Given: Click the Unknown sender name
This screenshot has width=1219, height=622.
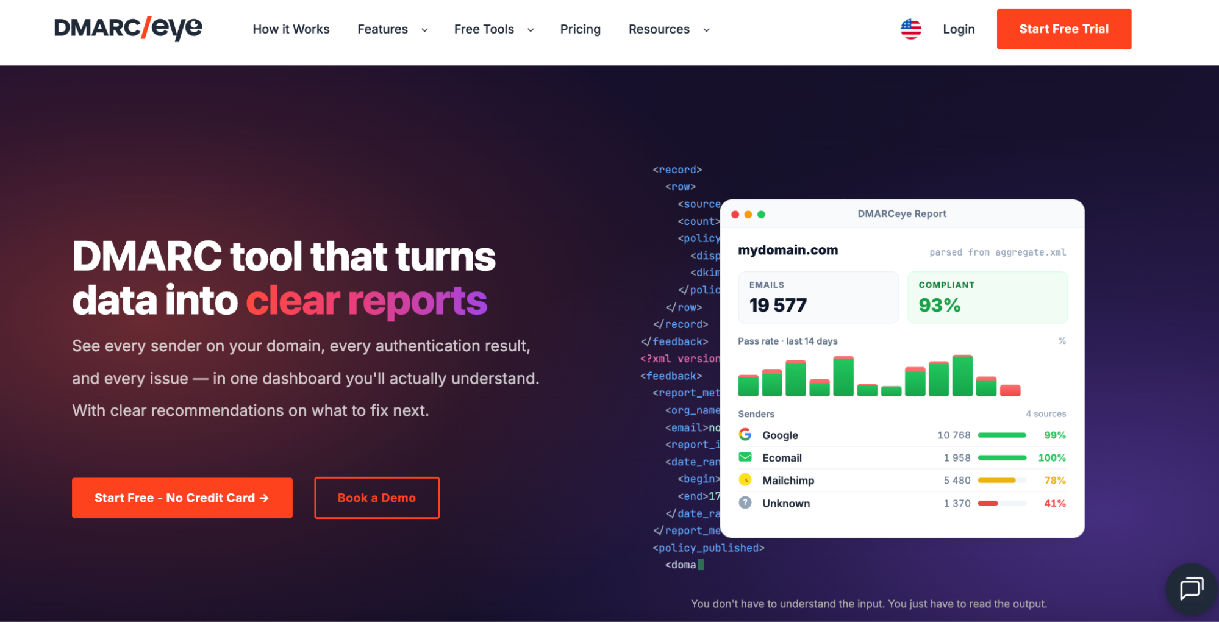Looking at the screenshot, I should point(786,503).
